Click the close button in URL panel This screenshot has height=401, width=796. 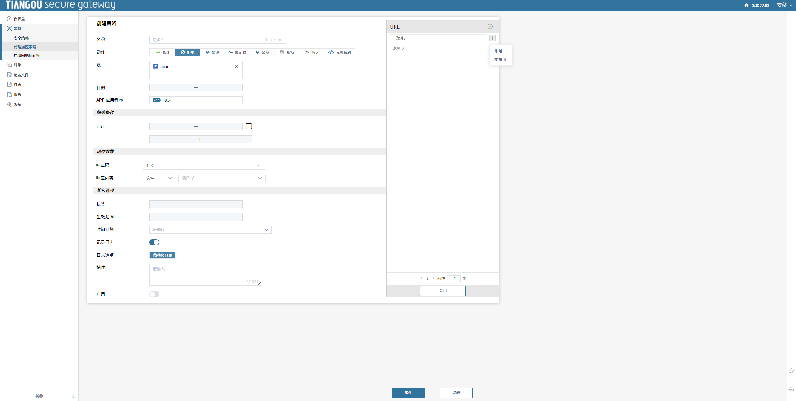tap(442, 291)
